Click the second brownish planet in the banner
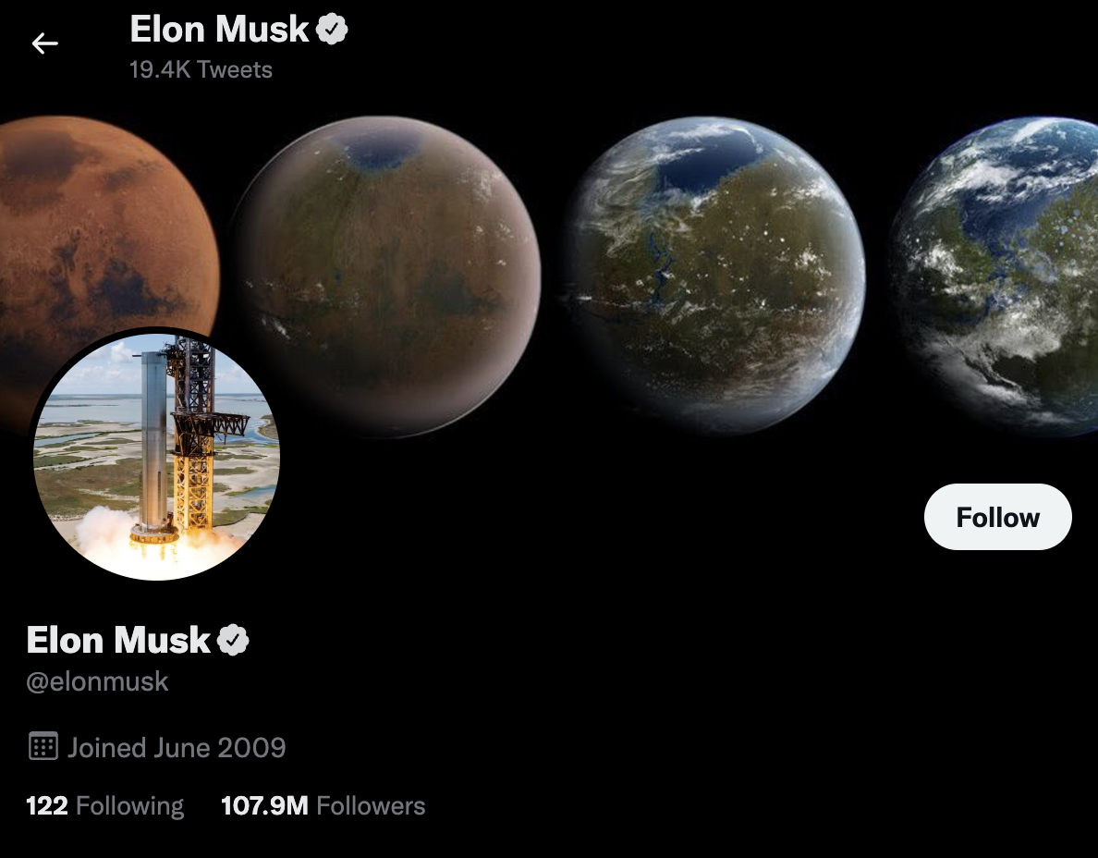The height and width of the screenshot is (858, 1098). (x=385, y=276)
